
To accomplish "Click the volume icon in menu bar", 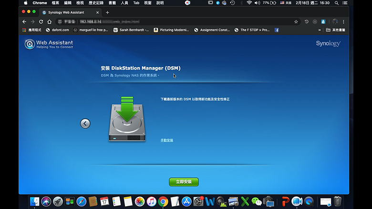I will [257, 3].
